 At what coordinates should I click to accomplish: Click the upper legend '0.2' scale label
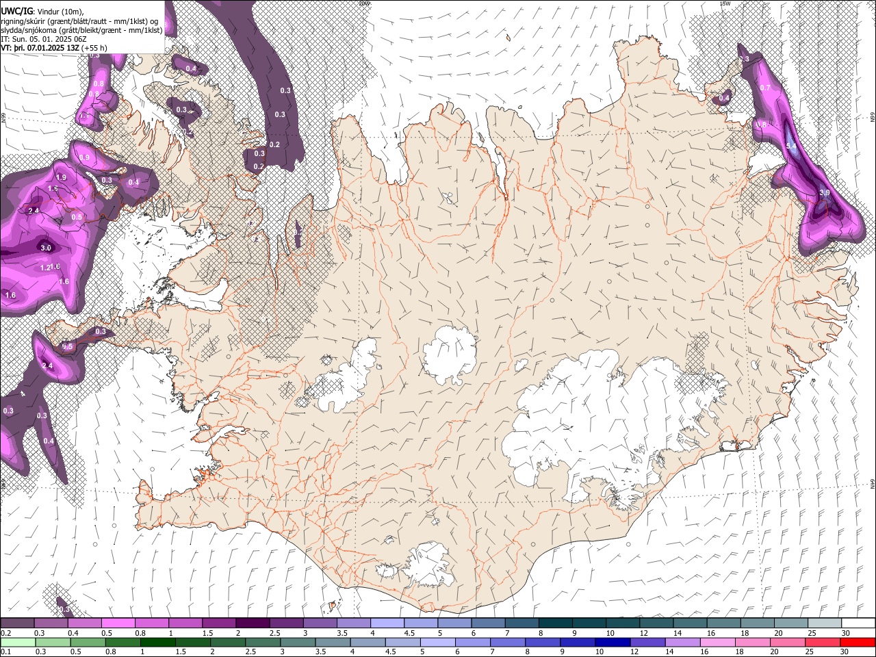(5, 632)
